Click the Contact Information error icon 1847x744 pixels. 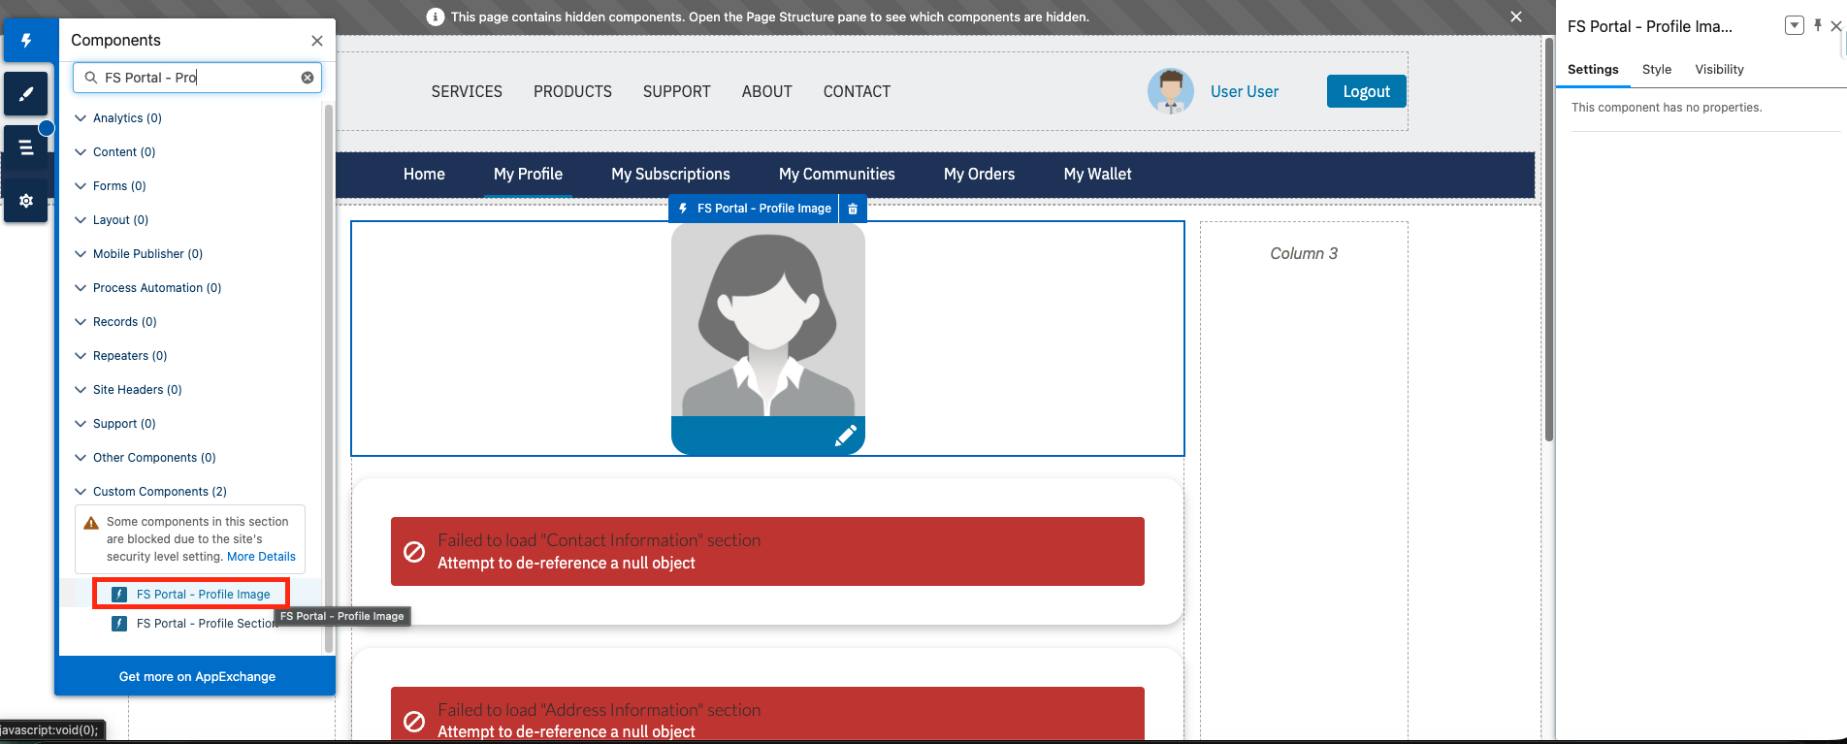(414, 552)
